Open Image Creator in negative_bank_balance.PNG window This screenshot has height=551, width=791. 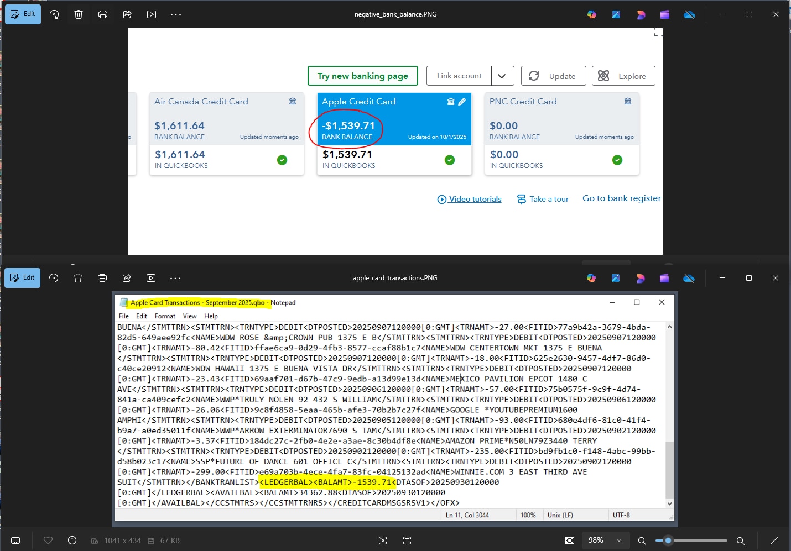pos(616,14)
